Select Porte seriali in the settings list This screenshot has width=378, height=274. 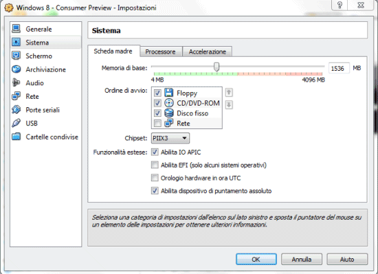point(46,110)
